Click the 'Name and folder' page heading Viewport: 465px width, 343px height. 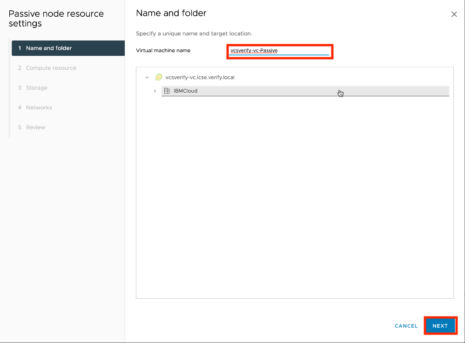(171, 13)
